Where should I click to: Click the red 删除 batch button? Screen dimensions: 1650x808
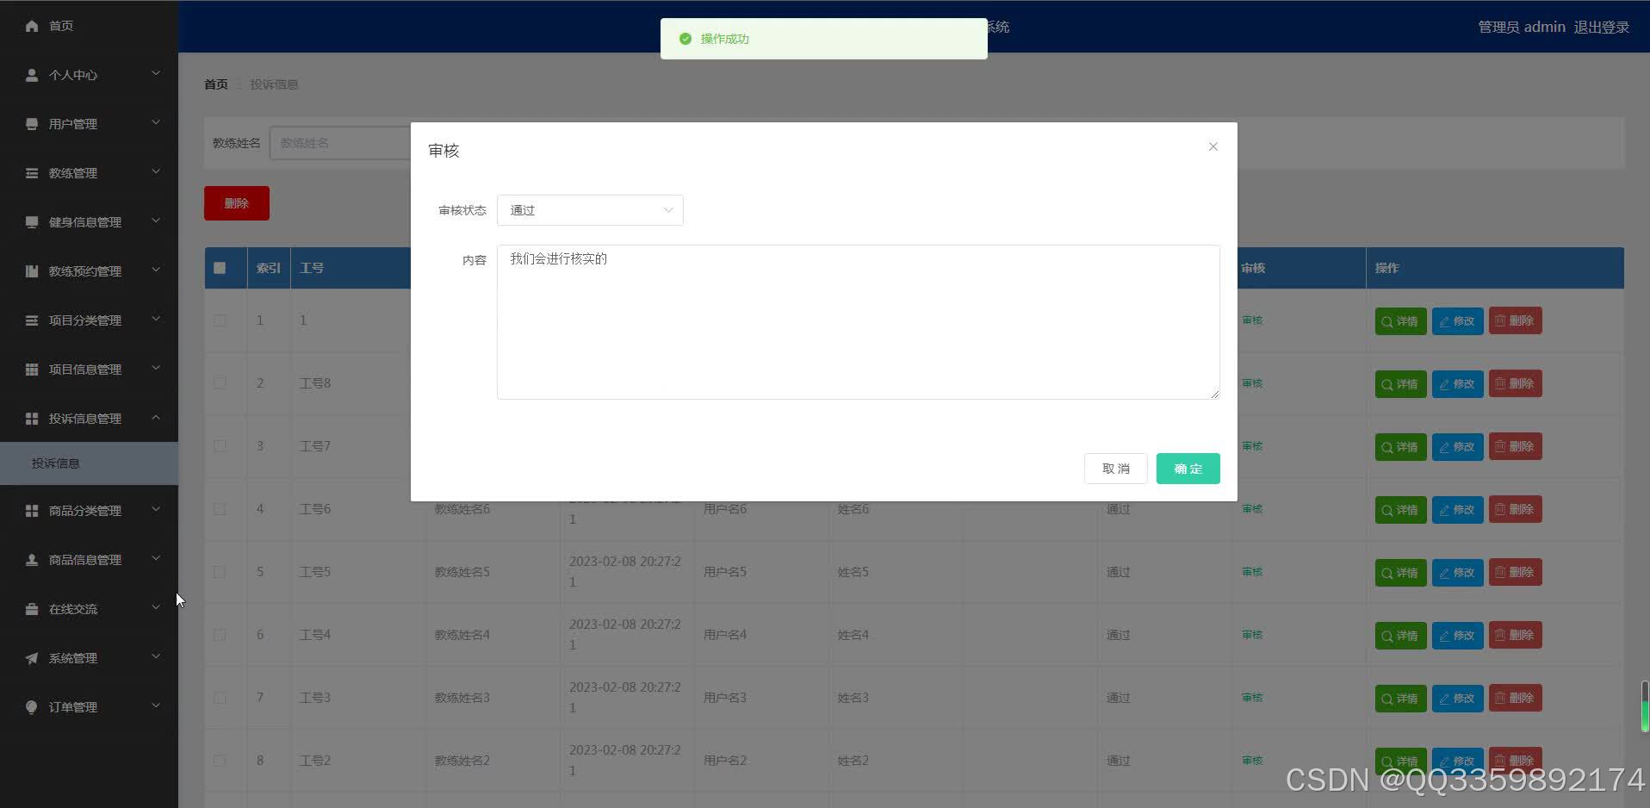(237, 203)
